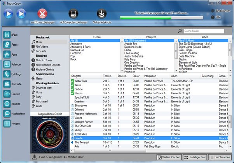Select 'Dance & DJ' genre

coord(77,50)
